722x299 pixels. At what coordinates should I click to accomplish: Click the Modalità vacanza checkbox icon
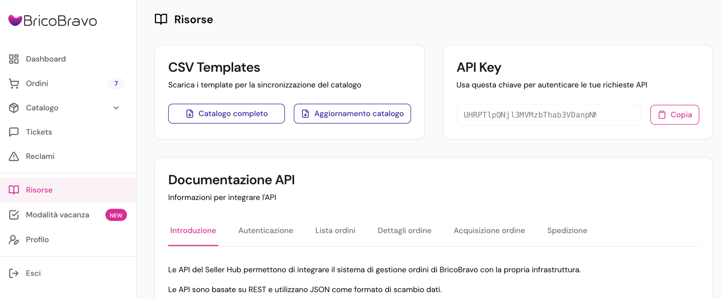14,215
